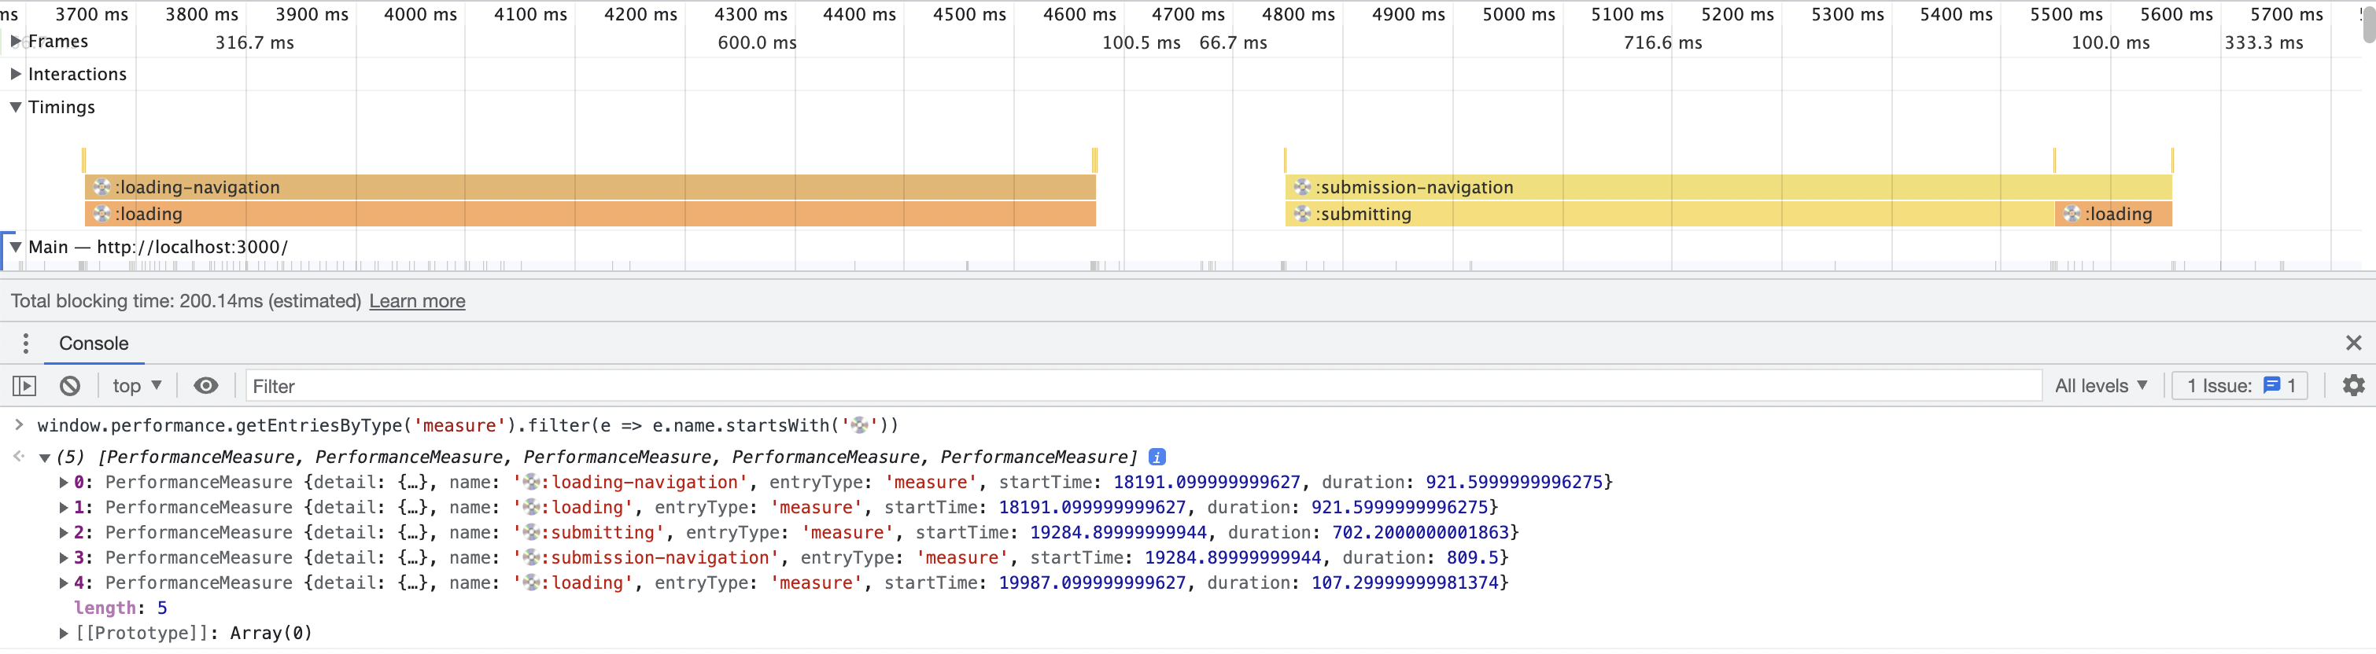This screenshot has width=2376, height=654.
Task: Show the console sidebar panel icon
Action: click(24, 386)
